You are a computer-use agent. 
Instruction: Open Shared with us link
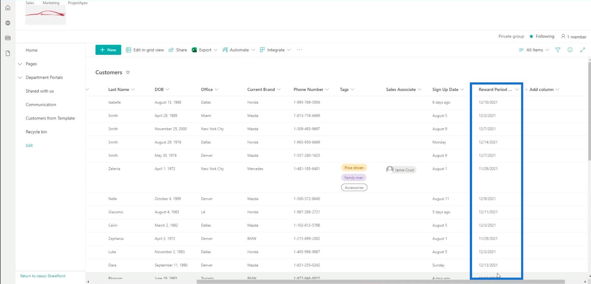pos(40,91)
